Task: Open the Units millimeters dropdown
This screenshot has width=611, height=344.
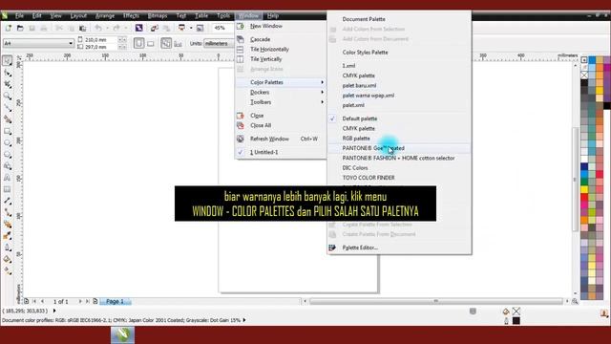Action: click(219, 43)
